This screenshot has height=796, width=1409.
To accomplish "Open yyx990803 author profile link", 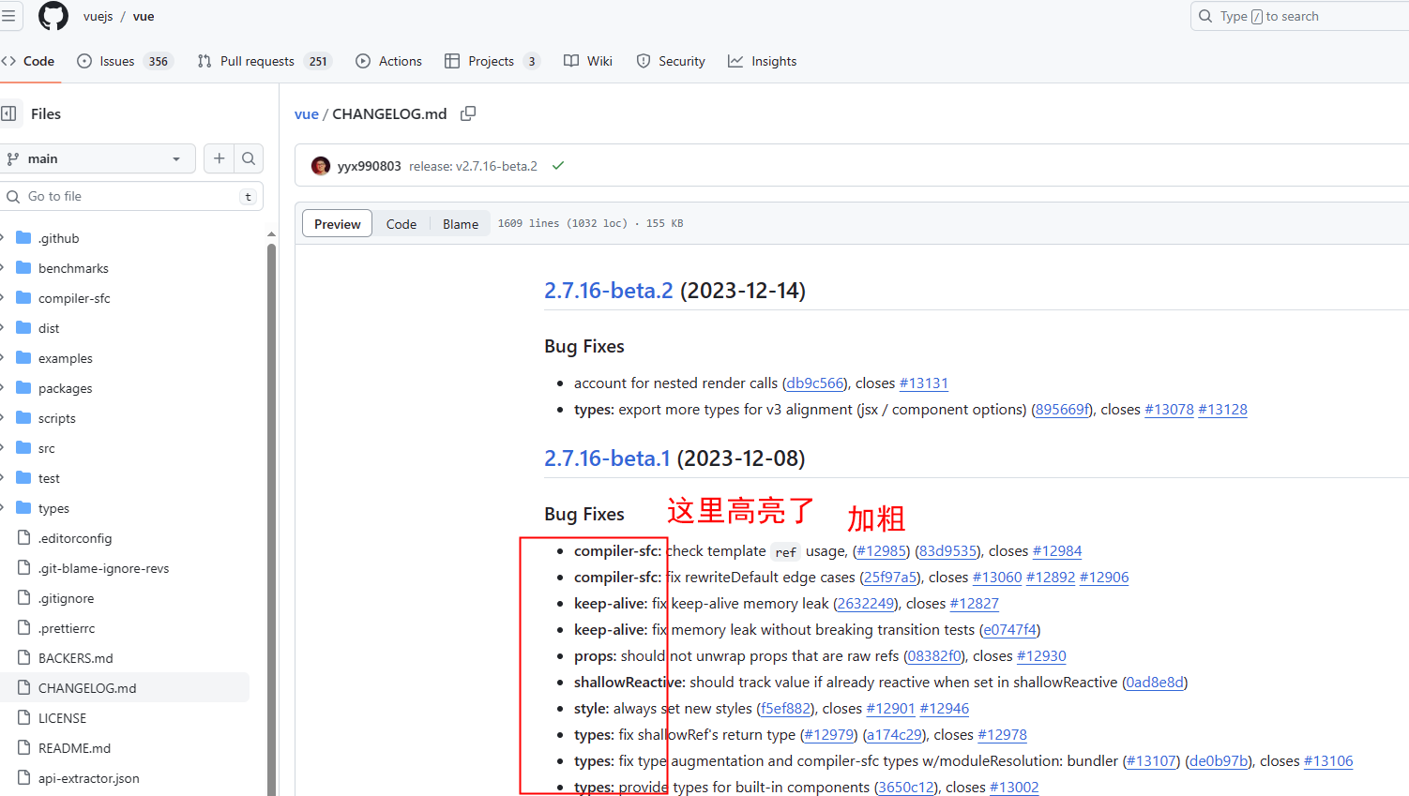I will point(369,166).
